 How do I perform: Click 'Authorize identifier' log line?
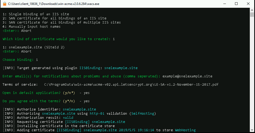pyautogui.click(x=49, y=109)
